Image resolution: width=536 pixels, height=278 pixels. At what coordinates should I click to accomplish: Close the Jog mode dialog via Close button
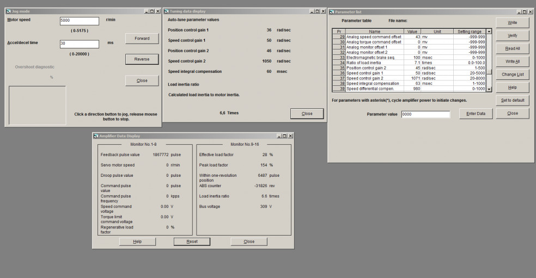point(142,81)
